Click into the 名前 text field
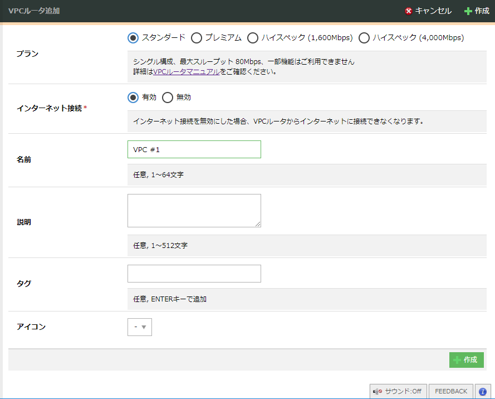495x399 pixels. tap(194, 149)
